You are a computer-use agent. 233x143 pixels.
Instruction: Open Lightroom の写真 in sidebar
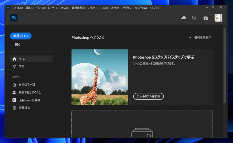(29, 100)
